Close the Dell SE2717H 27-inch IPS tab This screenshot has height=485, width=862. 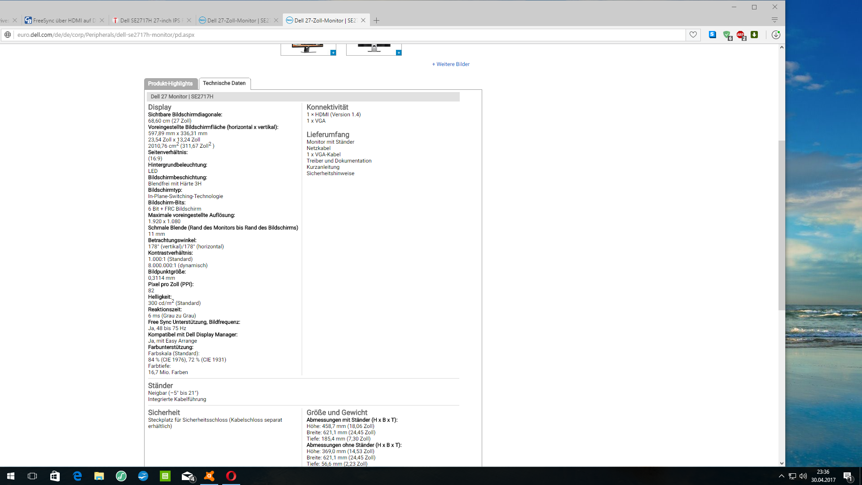coord(189,20)
